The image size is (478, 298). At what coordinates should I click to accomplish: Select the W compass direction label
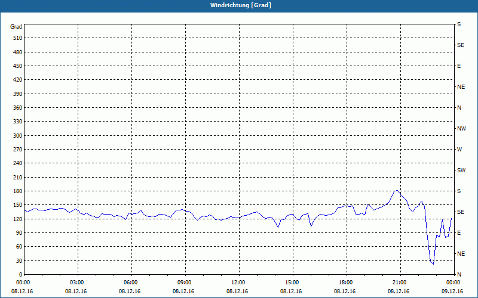[x=459, y=150]
